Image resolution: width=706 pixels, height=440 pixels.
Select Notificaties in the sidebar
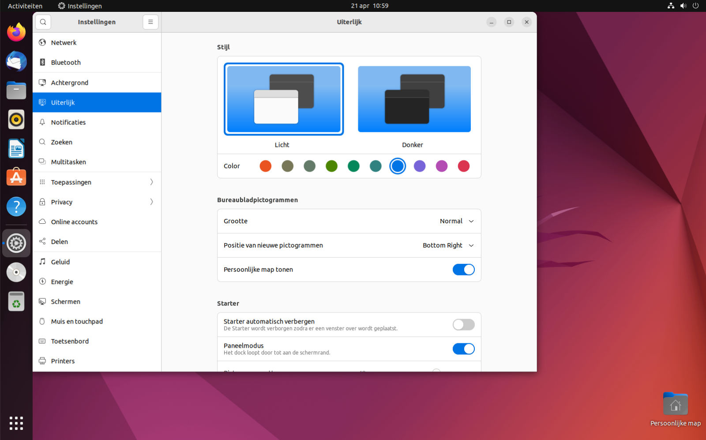[x=68, y=122]
